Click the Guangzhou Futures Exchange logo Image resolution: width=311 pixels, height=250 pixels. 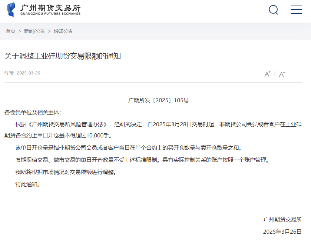click(44, 10)
